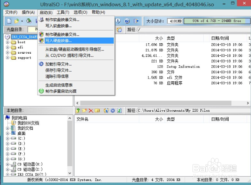Image resolution: width=251 pixels, height=185 pixels.
Task: Open the 帮助(H) menu
Action: [x=98, y=12]
